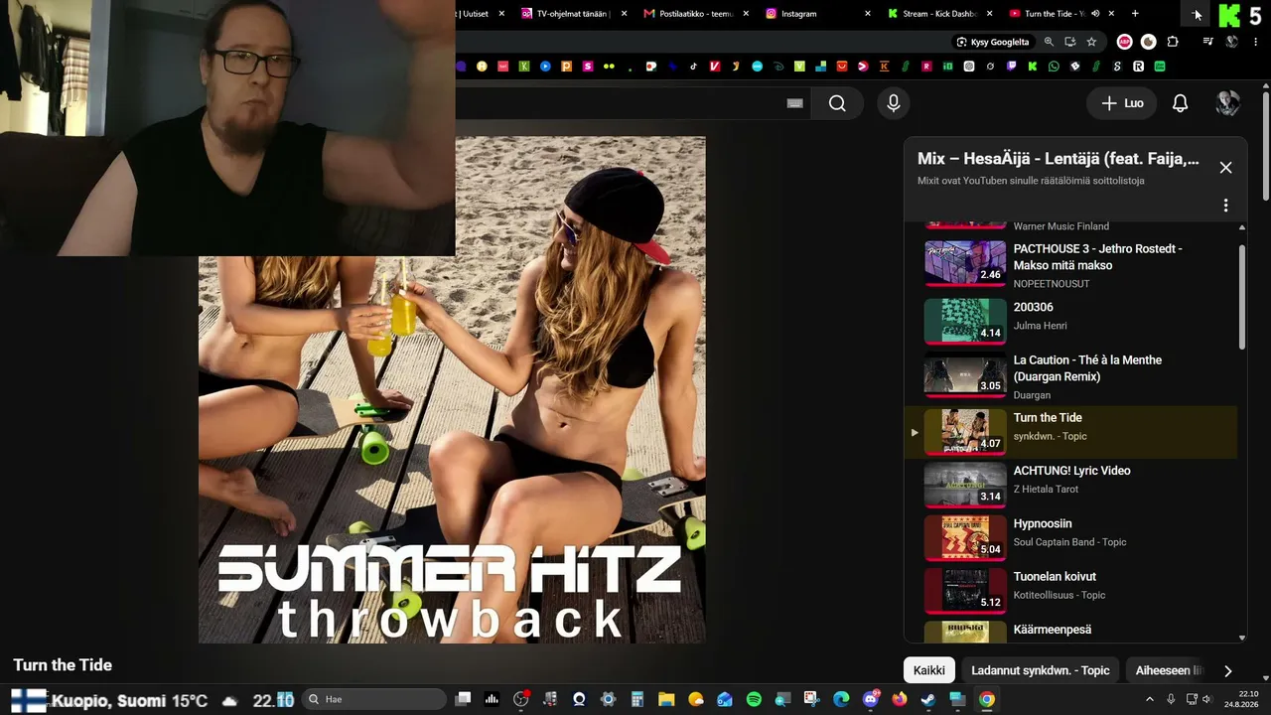Open the Chrome extensions puzzle icon

tap(1173, 42)
